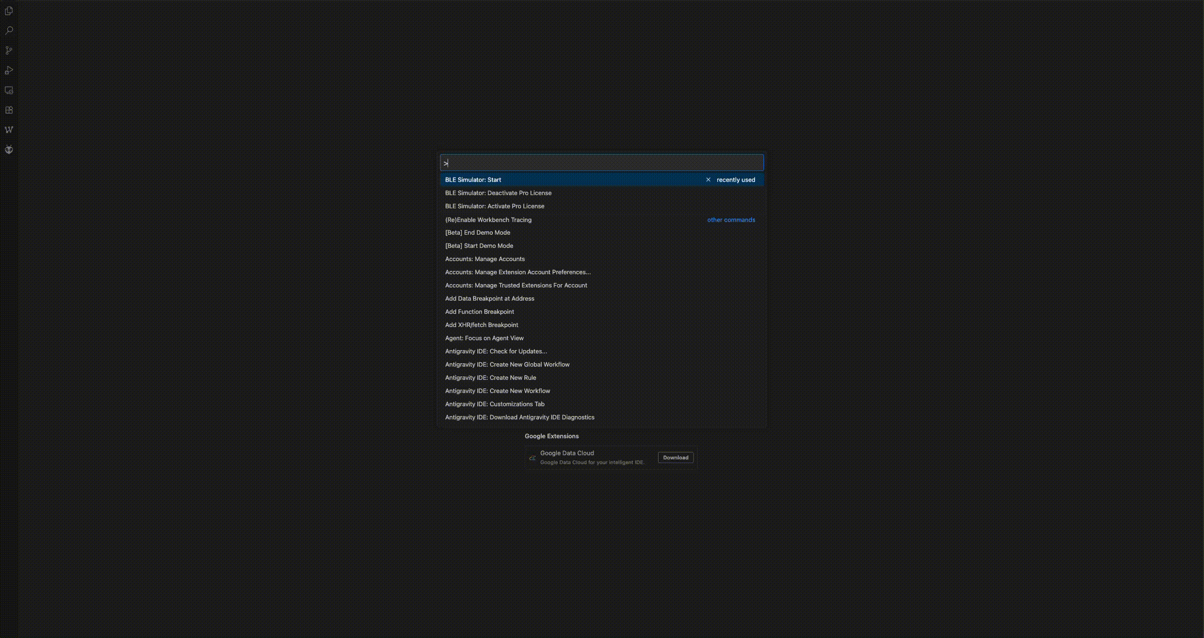Select Add Data Breakpoint at Address

(602, 298)
